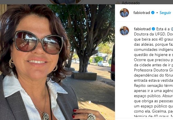Open fabiotrad's avatar beside the caption
Screen dimensions: 173x120
coord(124,31)
